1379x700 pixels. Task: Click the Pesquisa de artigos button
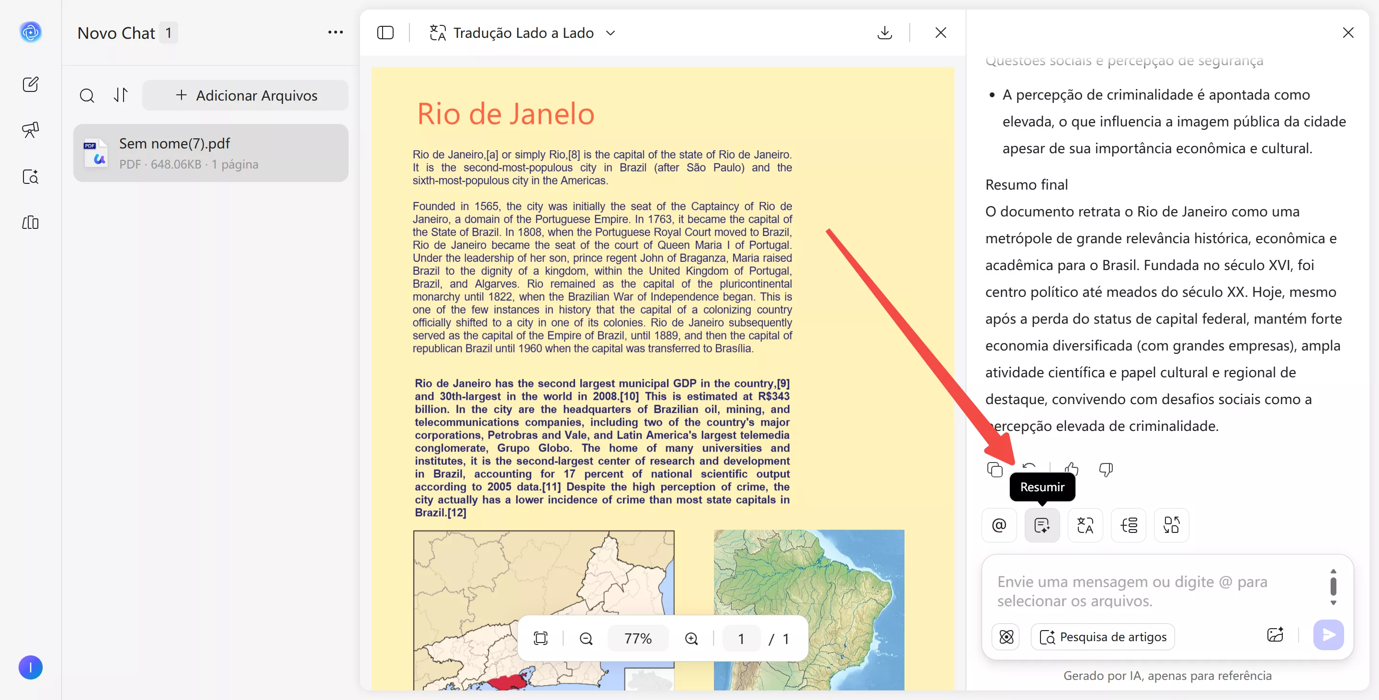[x=1102, y=636]
